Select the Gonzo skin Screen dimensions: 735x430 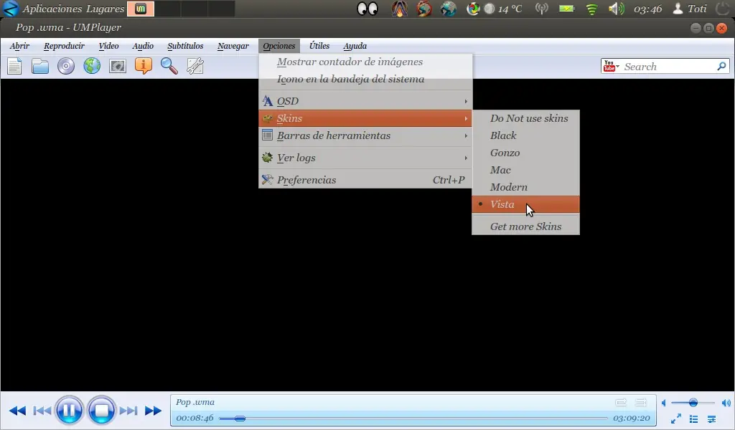pyautogui.click(x=525, y=153)
